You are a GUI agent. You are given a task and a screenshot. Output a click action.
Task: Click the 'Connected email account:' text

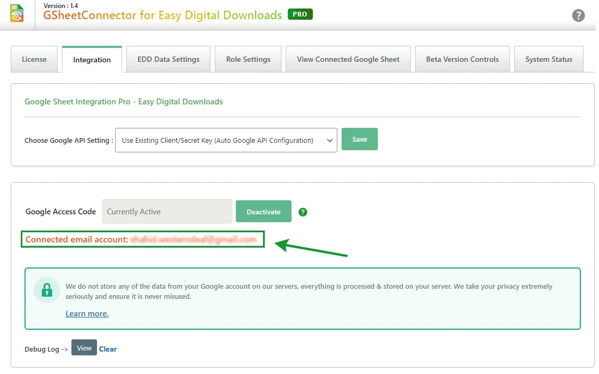pyautogui.click(x=77, y=240)
